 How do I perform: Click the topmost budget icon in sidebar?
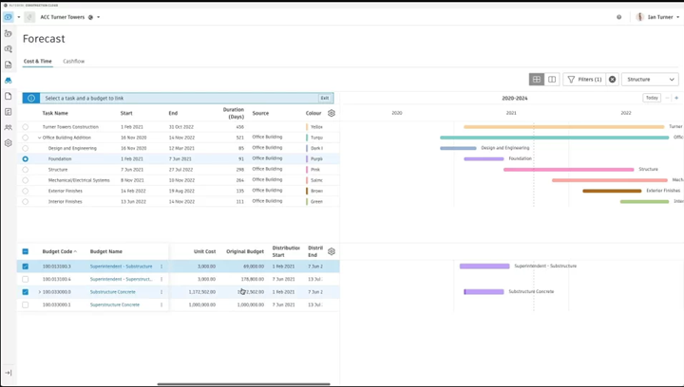point(8,33)
